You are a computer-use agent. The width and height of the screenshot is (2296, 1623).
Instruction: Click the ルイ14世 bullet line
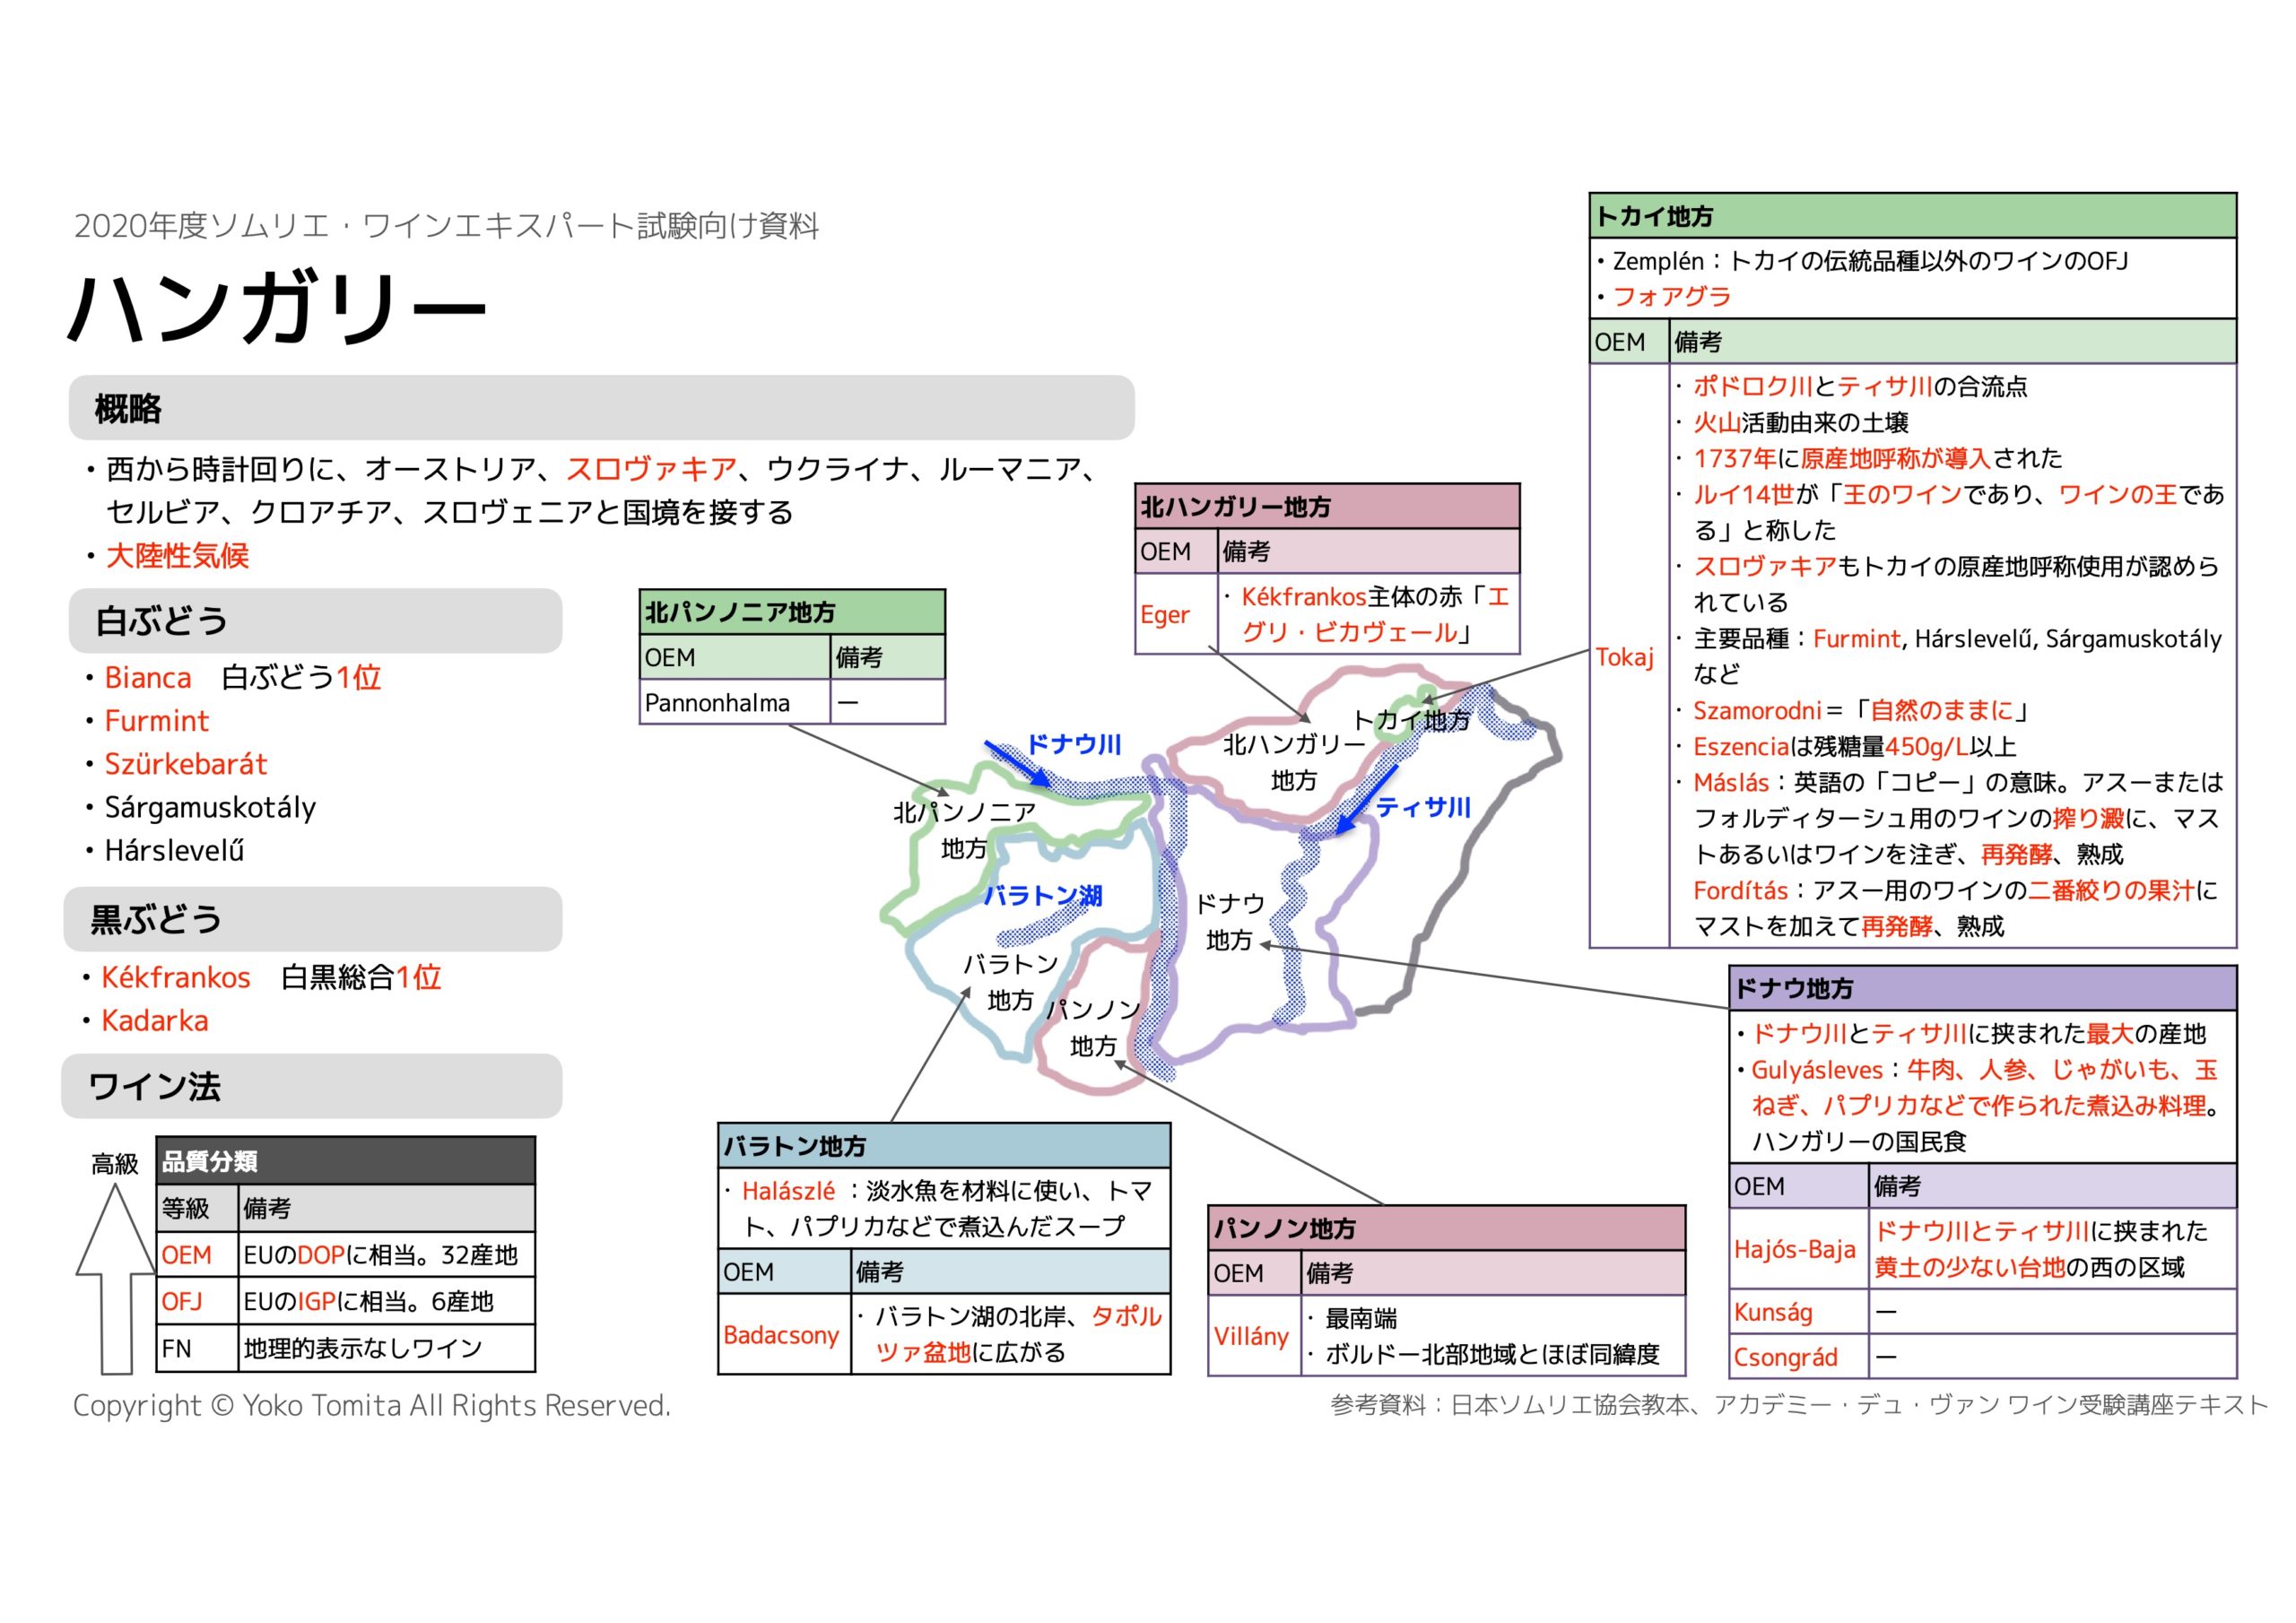tap(1957, 513)
